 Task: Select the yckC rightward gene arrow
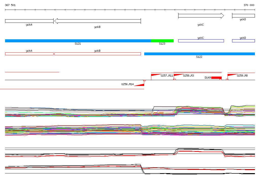click(201, 16)
